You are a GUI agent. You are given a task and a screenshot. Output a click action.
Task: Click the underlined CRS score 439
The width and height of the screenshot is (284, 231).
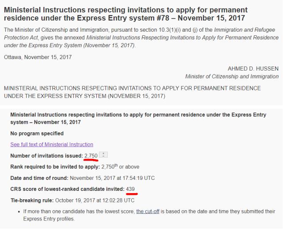[x=130, y=189]
